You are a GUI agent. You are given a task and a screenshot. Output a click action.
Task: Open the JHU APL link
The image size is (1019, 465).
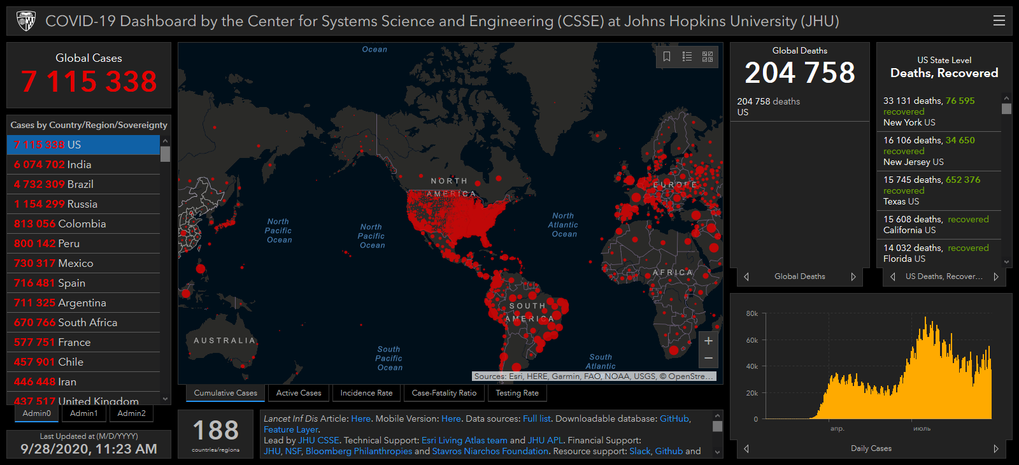[545, 440]
